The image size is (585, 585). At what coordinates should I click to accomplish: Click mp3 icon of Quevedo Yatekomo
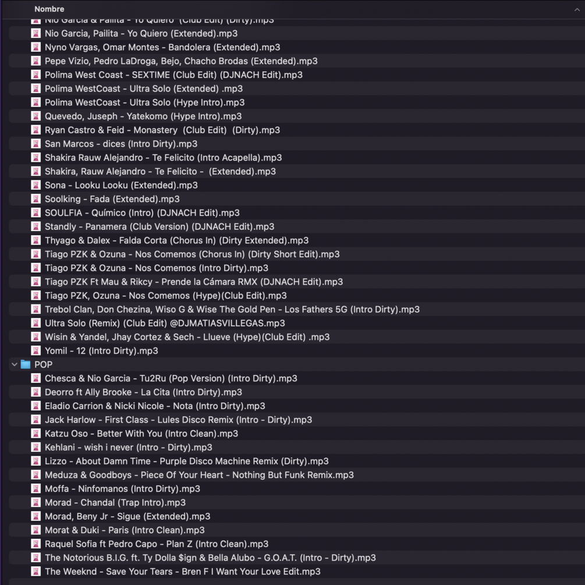tap(36, 116)
